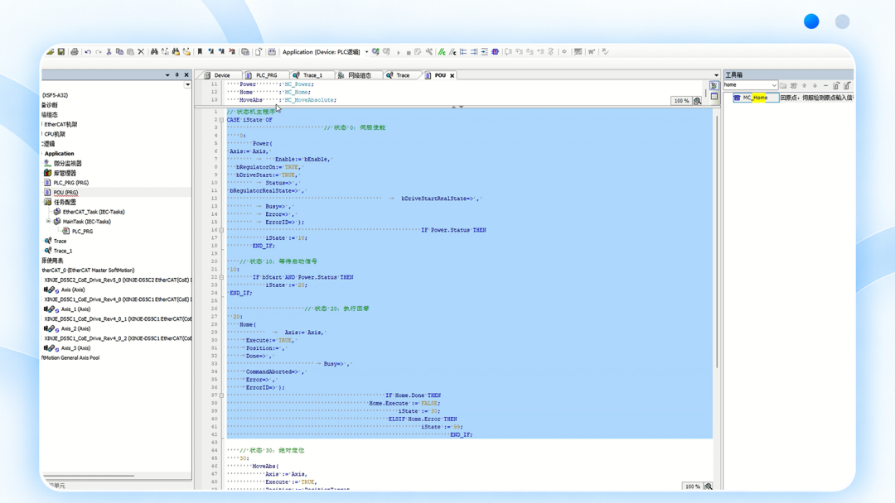Click the Print icon in toolbar
The image size is (895, 503).
75,52
